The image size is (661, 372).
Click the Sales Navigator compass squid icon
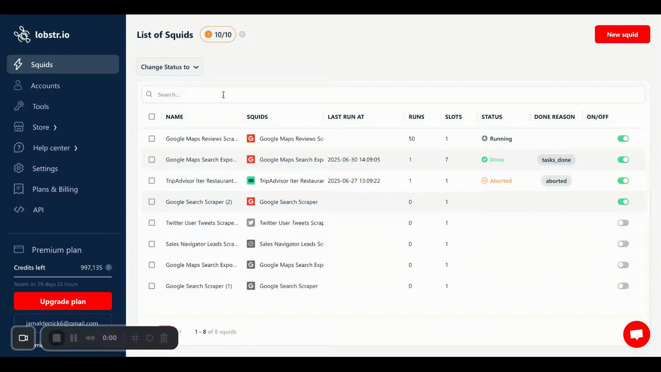coord(251,244)
